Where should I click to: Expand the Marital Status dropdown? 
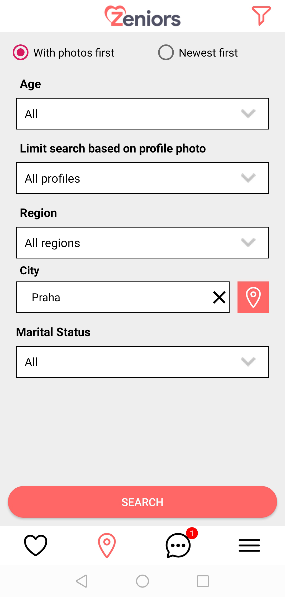pos(142,362)
